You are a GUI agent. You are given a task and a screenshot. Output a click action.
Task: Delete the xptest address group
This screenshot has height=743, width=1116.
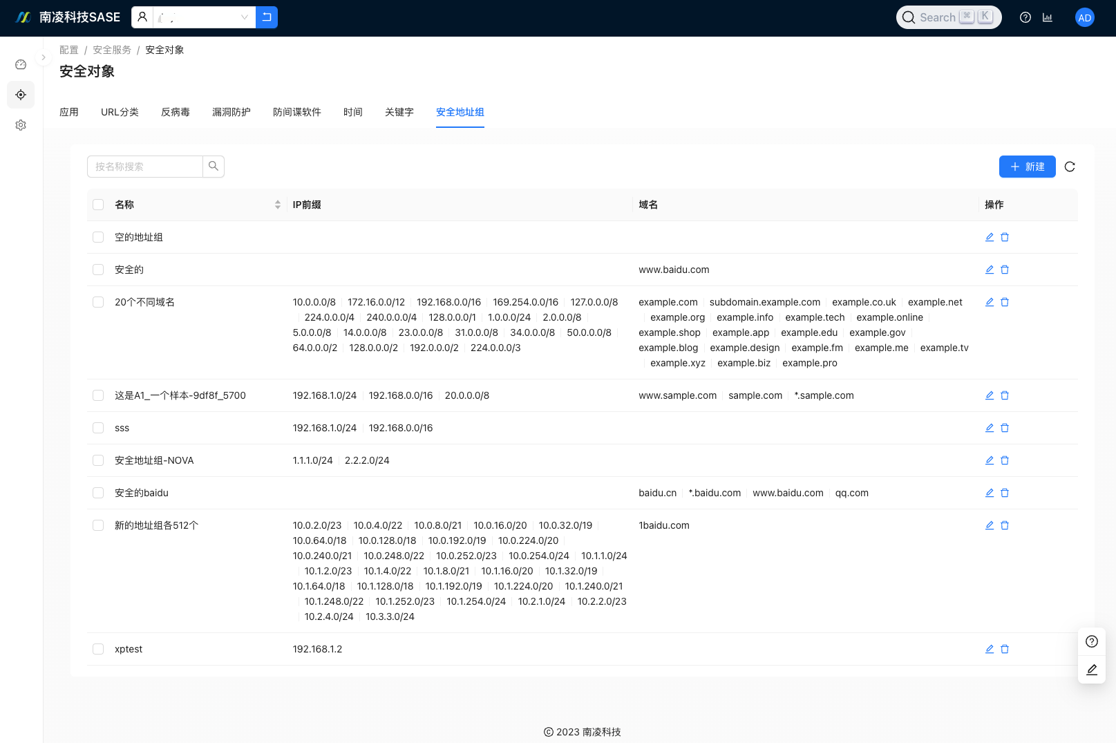(x=1005, y=649)
